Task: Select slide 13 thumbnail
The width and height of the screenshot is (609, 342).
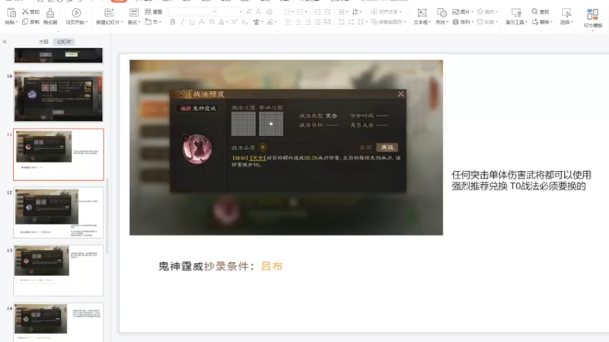Action: coord(59,271)
